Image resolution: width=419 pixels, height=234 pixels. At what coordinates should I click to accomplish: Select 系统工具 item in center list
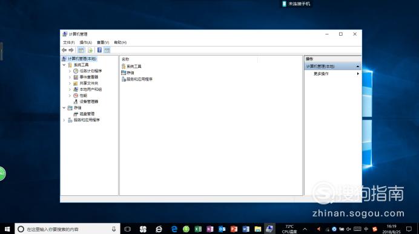[131, 66]
